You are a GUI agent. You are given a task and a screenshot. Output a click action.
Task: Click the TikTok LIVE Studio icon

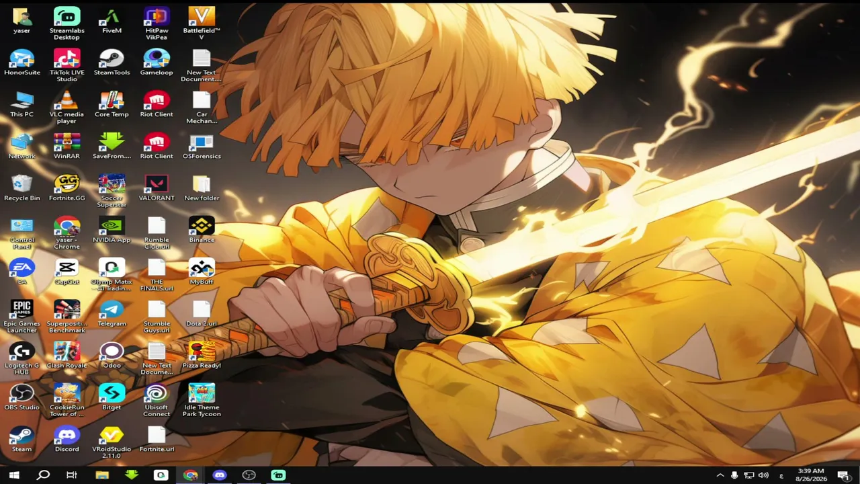coord(67,65)
